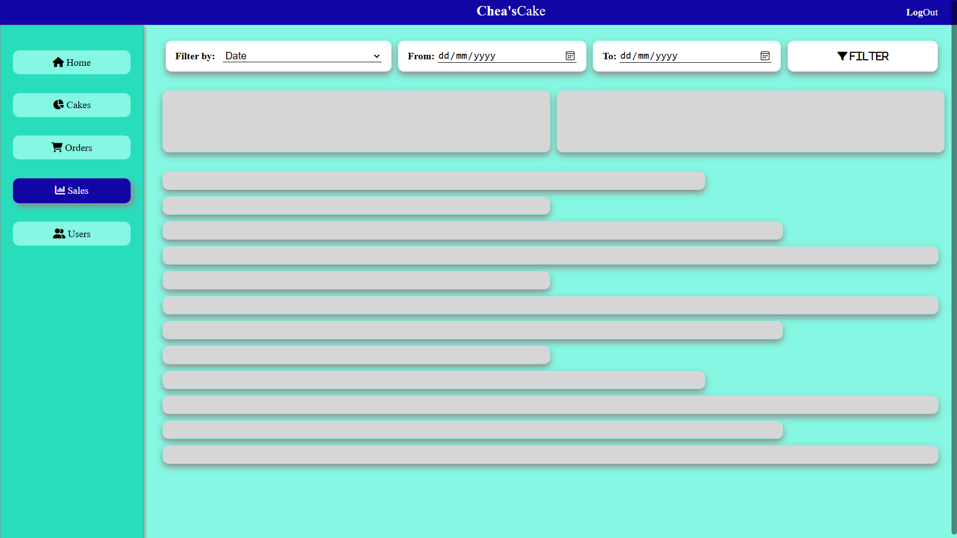Open the Users menu item
This screenshot has width=957, height=538.
coord(72,234)
